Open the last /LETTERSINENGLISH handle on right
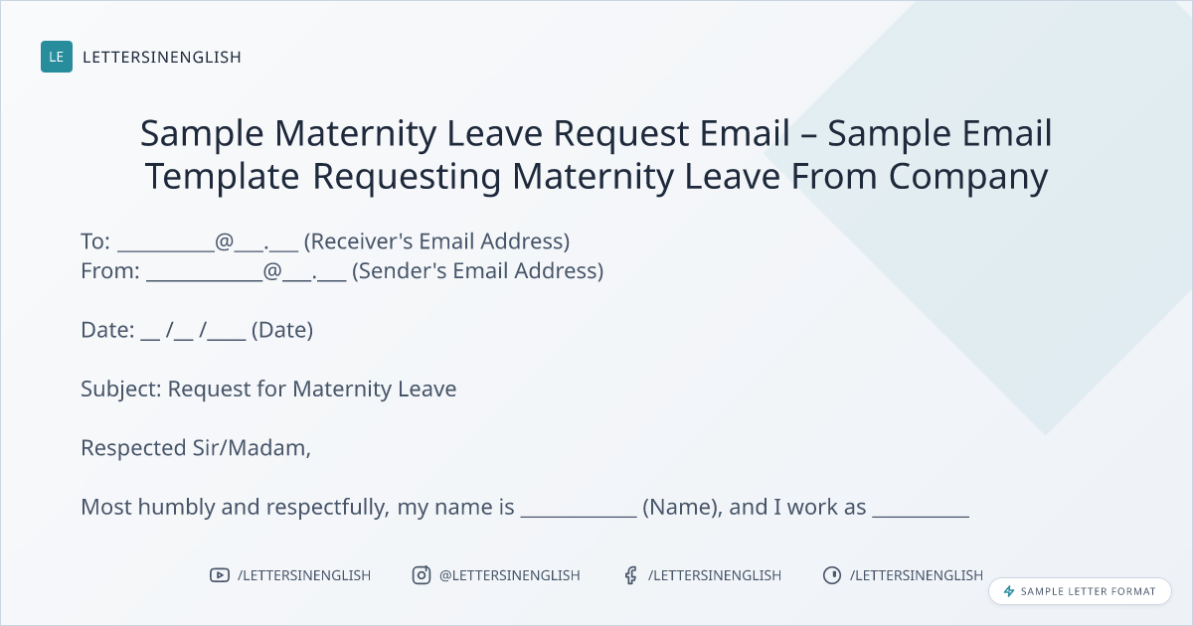The height and width of the screenshot is (626, 1193). (917, 575)
